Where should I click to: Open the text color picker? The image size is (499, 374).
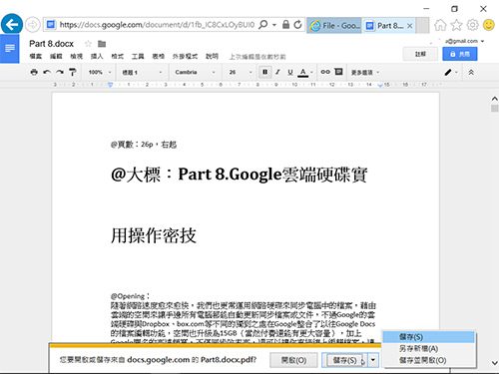point(303,72)
